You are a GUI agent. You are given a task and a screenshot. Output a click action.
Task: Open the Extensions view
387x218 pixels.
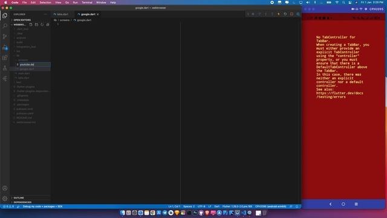click(x=5, y=58)
